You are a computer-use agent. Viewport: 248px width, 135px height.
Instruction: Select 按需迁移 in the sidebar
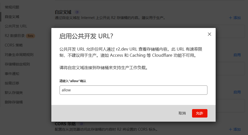(12, 83)
